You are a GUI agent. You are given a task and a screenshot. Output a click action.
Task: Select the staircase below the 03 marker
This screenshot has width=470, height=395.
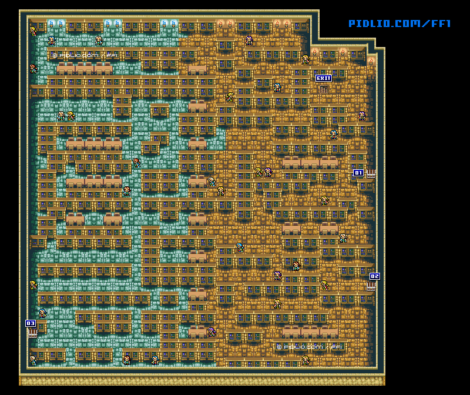coord(33,333)
